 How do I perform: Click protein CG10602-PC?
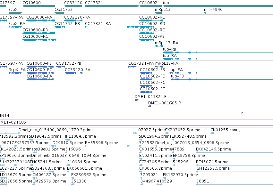click(x=152, y=83)
